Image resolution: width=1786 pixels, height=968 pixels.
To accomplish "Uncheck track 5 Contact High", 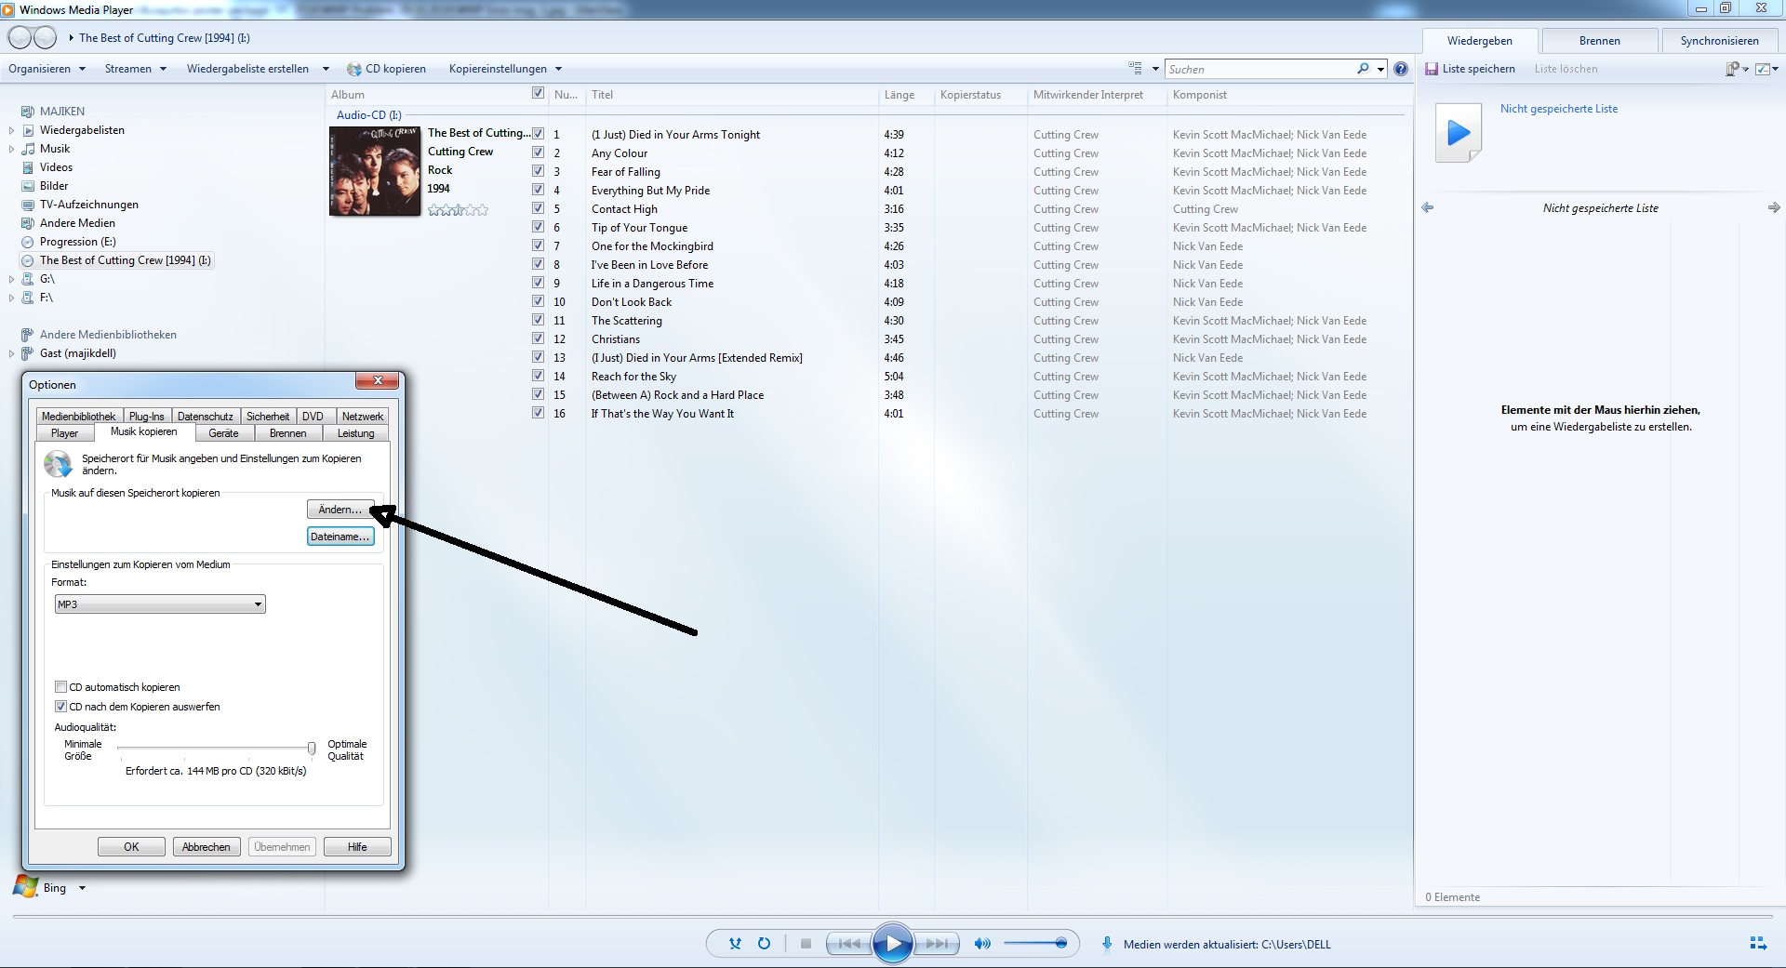I will [x=538, y=208].
